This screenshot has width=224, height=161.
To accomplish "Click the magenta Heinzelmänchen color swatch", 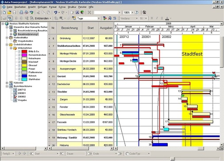I will (x=24, y=55).
